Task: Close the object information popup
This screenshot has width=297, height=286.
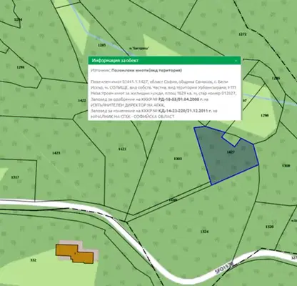Action: tap(236, 61)
